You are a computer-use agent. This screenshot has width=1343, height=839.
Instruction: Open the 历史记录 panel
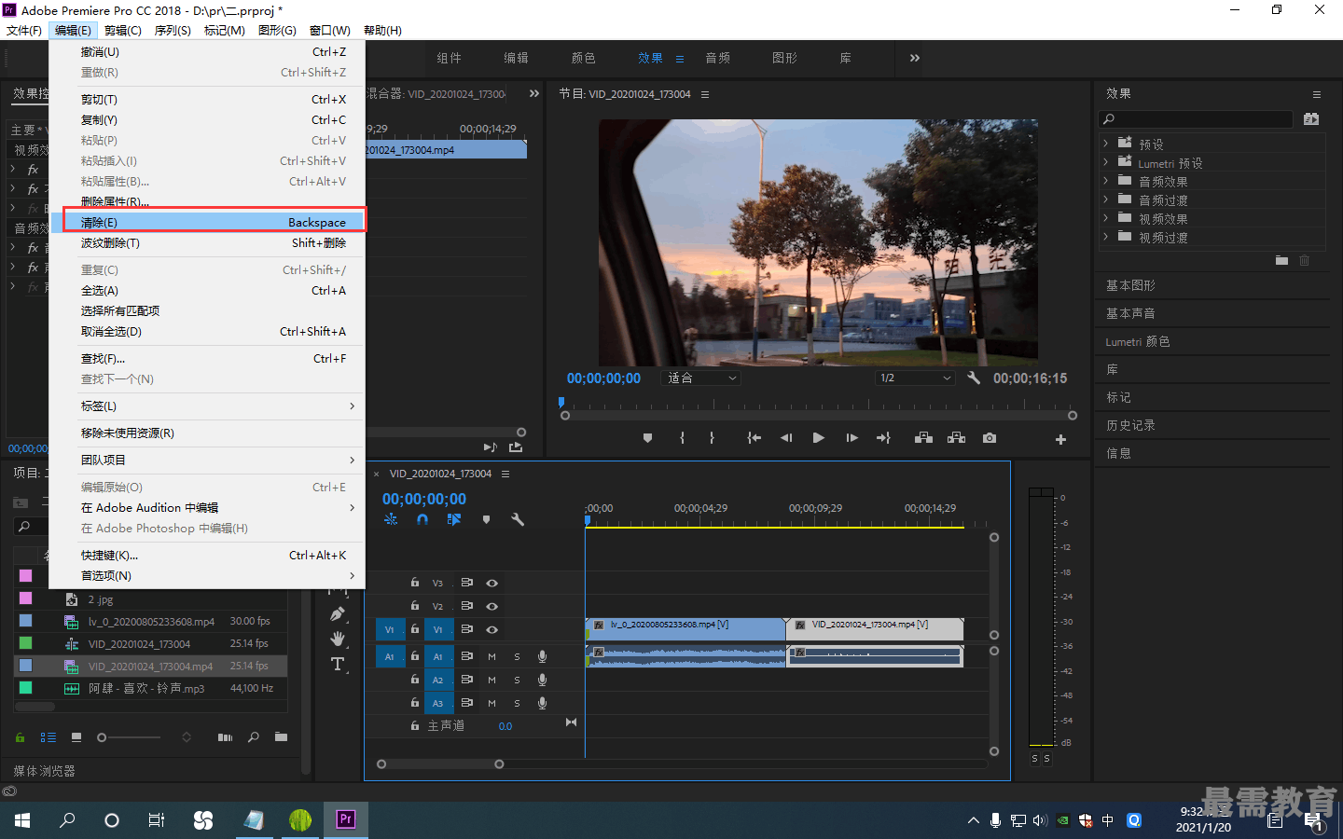pyautogui.click(x=1130, y=425)
